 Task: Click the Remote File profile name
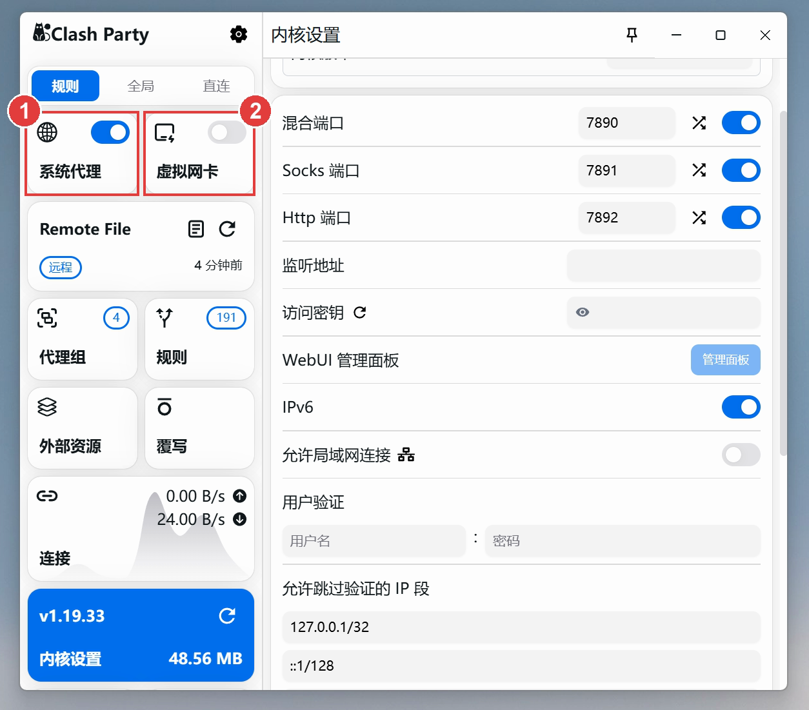[85, 229]
